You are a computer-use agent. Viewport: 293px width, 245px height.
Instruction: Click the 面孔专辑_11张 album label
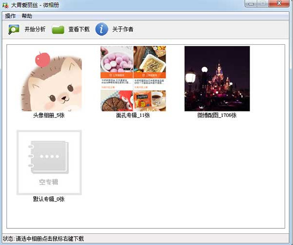pyautogui.click(x=133, y=116)
